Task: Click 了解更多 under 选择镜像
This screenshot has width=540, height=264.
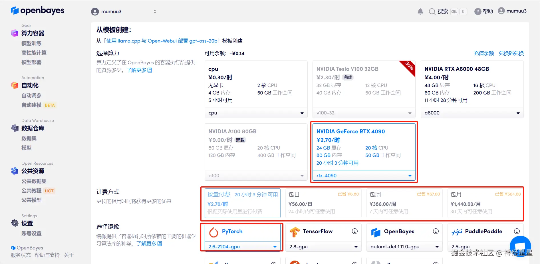Action: point(149,244)
